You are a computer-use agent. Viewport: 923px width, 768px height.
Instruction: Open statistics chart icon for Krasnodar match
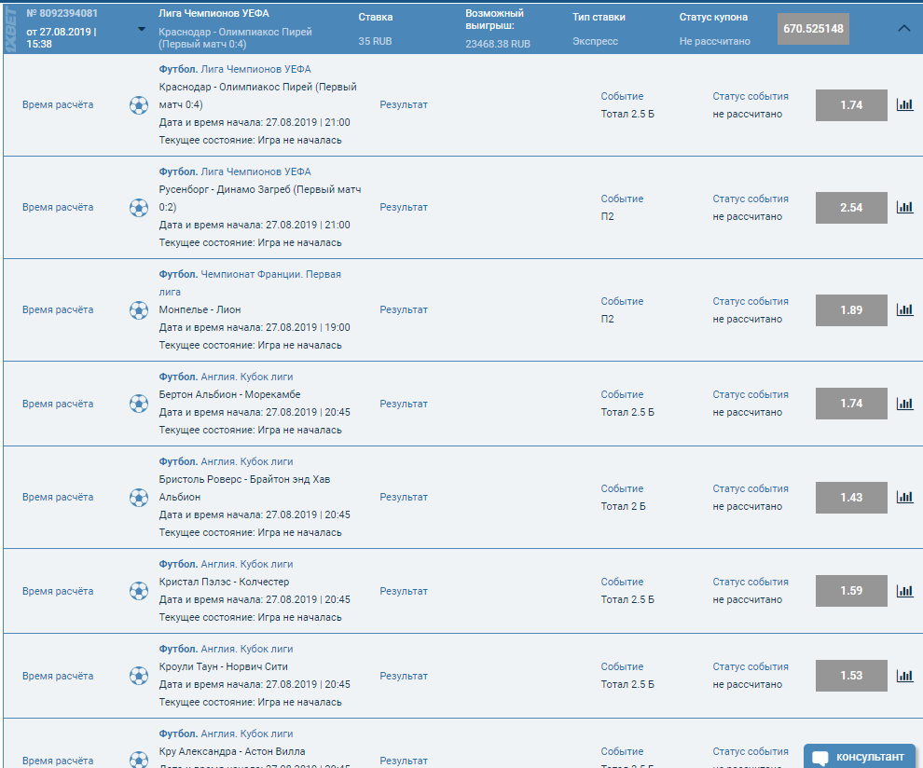[x=904, y=105]
